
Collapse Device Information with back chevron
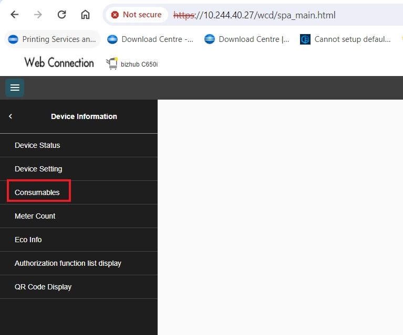[x=11, y=116]
